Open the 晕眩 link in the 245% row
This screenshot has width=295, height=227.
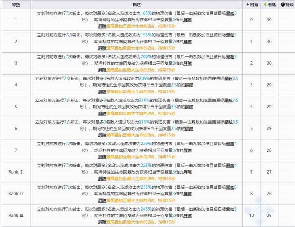click(230, 209)
